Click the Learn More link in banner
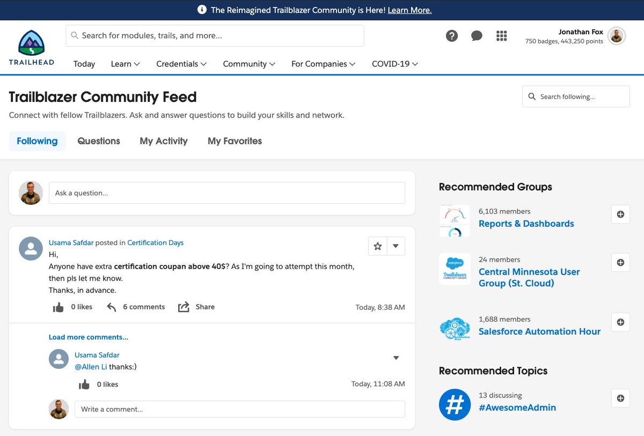Screen dimensions: 644x436 pos(409,10)
